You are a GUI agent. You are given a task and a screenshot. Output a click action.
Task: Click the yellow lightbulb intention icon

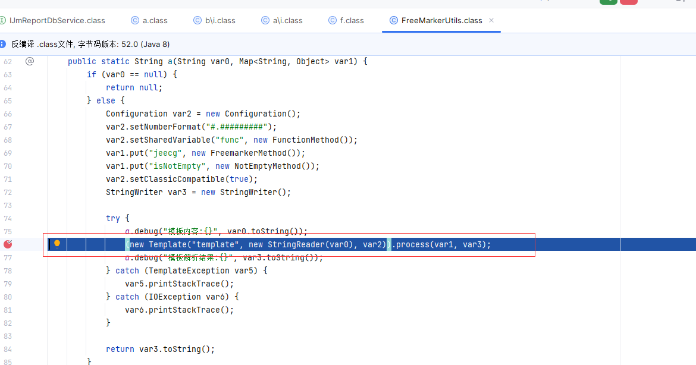click(x=57, y=244)
